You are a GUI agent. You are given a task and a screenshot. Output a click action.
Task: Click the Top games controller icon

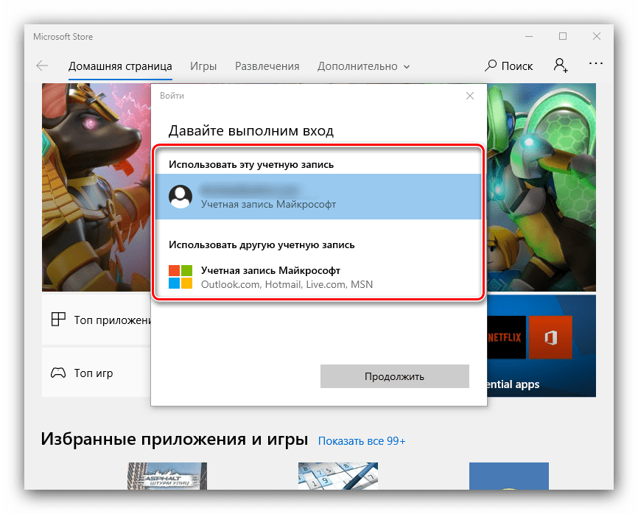tap(58, 373)
